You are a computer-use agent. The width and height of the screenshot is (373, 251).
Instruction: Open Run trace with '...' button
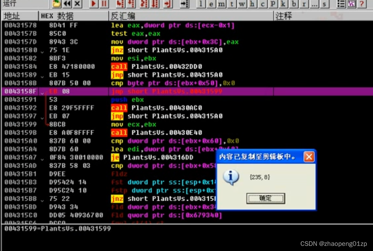point(314,4)
